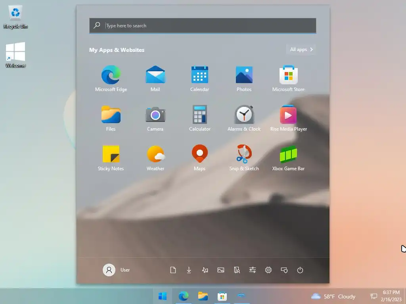
Task: Open the Files app
Action: 111,118
